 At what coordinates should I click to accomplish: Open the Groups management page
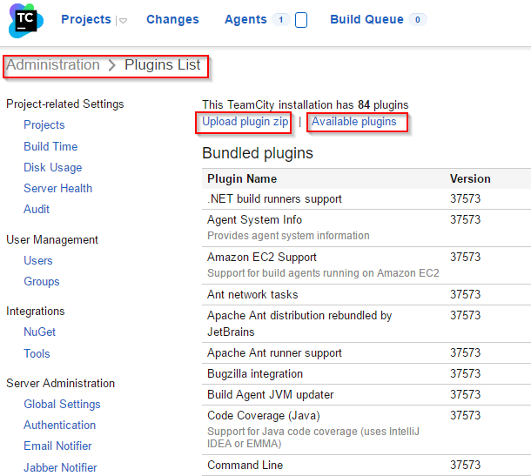42,282
